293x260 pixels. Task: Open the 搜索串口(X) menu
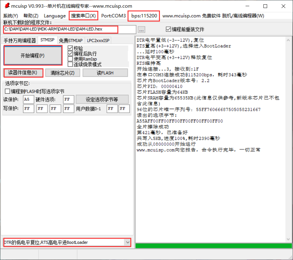(83, 16)
